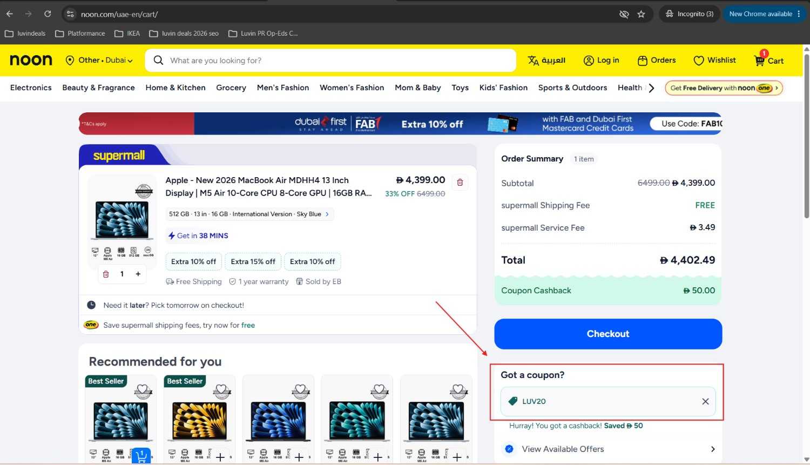This screenshot has height=465, width=810.
Task: Select the supermall tab
Action: pos(119,156)
